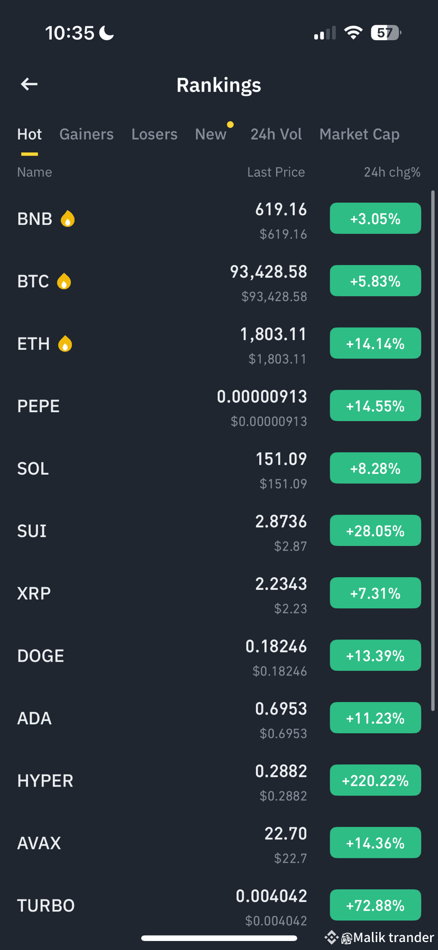This screenshot has width=438, height=950.
Task: Click the vertical scrollbar on the right edge
Action: [x=433, y=451]
